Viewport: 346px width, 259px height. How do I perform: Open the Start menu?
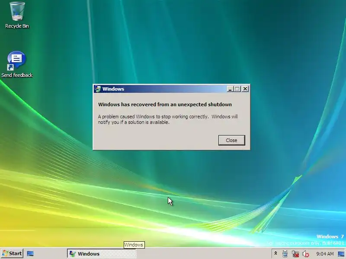(x=12, y=253)
